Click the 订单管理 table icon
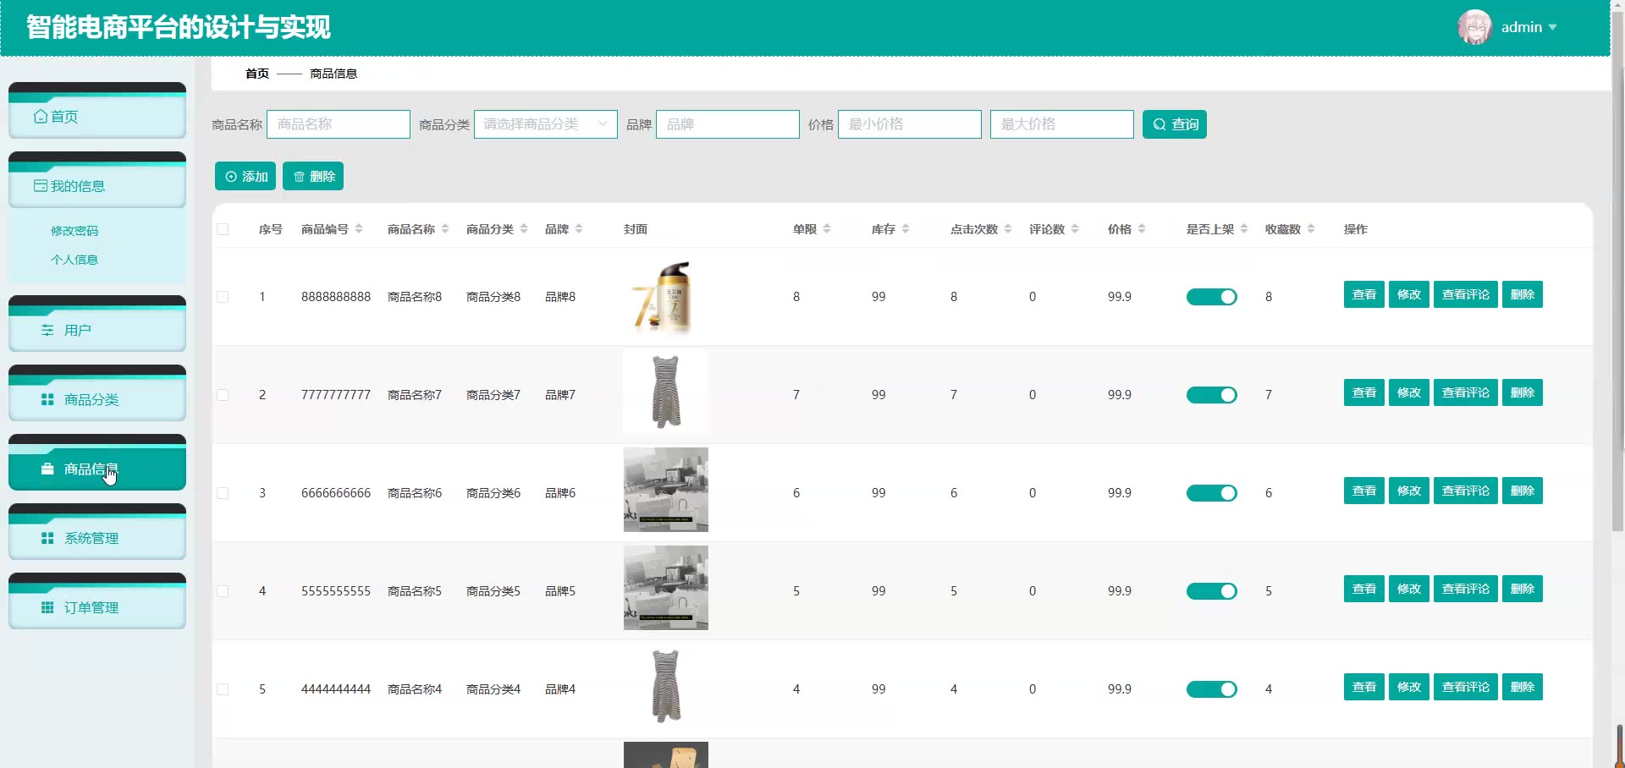 click(x=47, y=608)
